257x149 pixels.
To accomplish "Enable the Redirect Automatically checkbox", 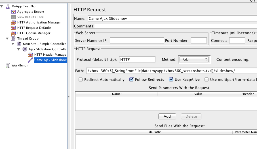I will click(81, 80).
